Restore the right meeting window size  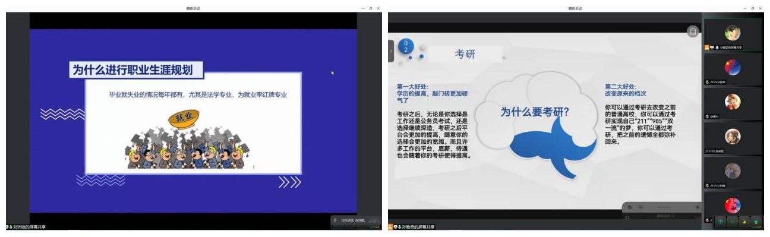[753, 8]
